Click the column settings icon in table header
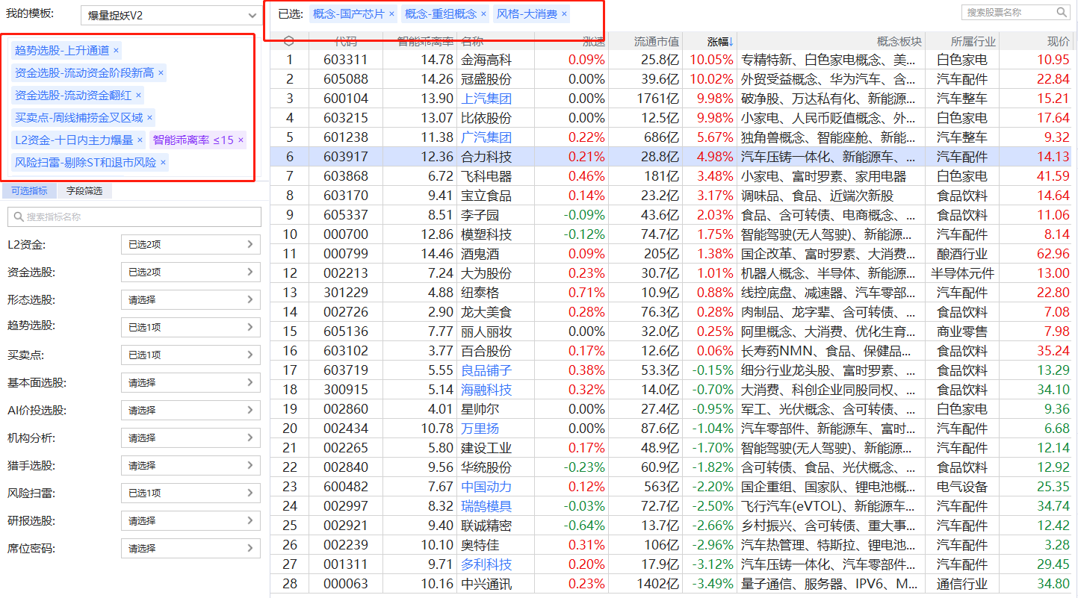The image size is (1078, 598). 289,41
